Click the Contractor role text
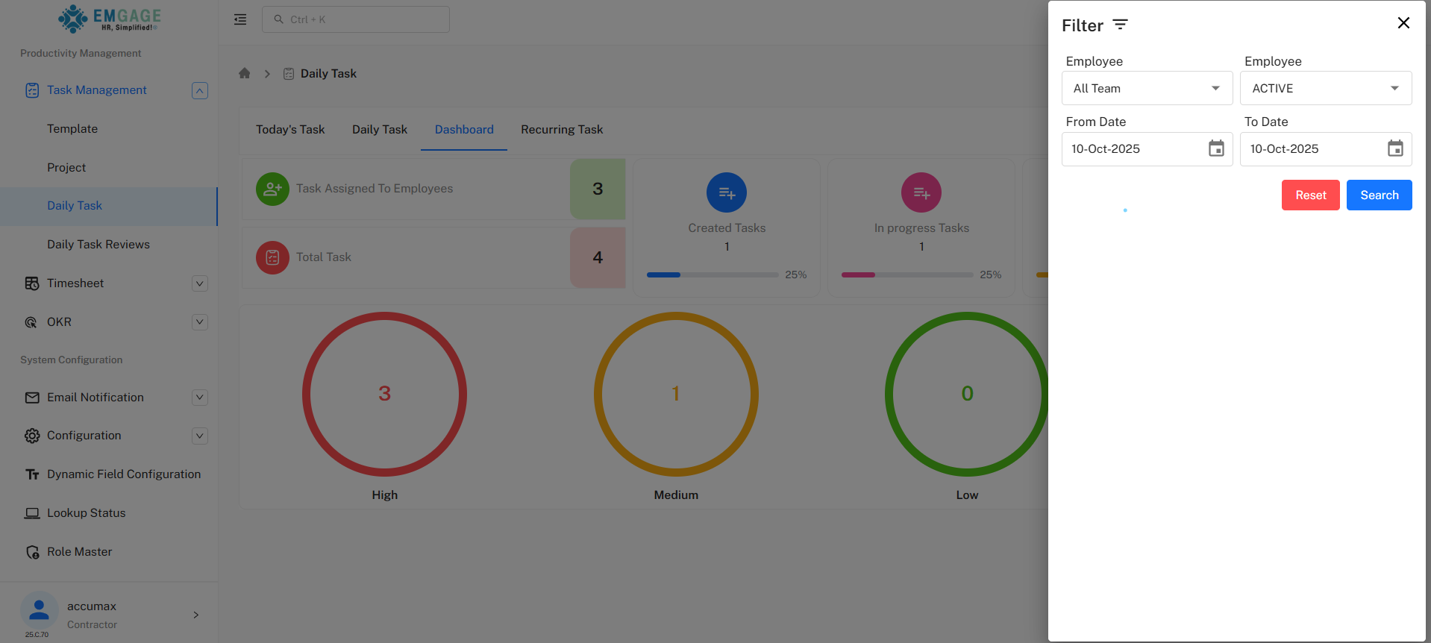The image size is (1431, 643). click(x=92, y=625)
